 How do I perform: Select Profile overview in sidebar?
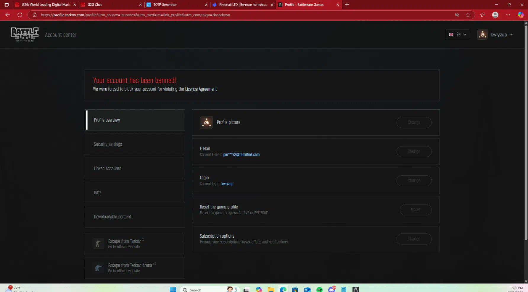pyautogui.click(x=135, y=120)
